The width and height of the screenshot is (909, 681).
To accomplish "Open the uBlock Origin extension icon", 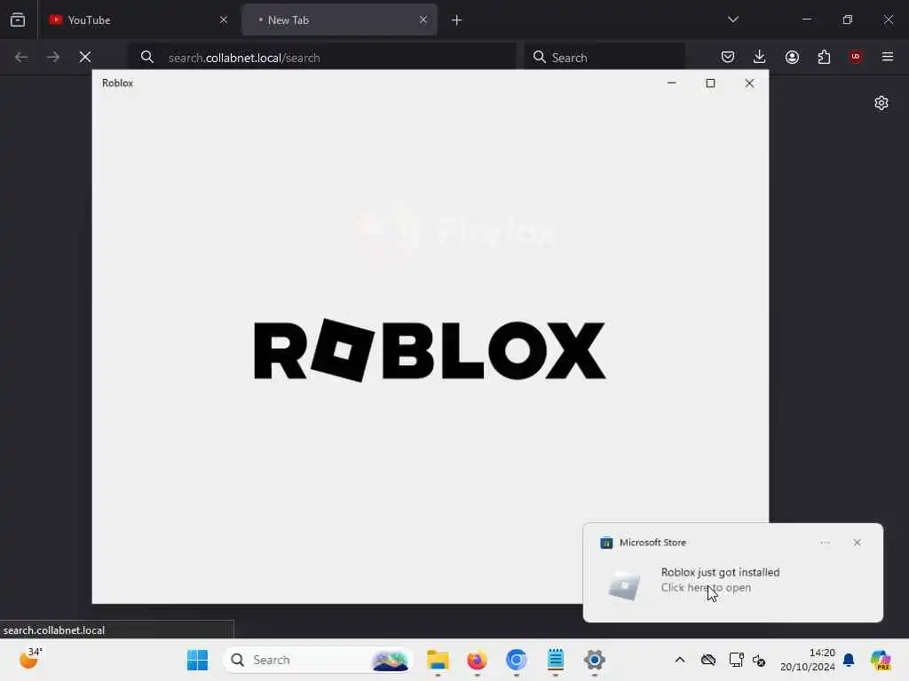I will [856, 57].
